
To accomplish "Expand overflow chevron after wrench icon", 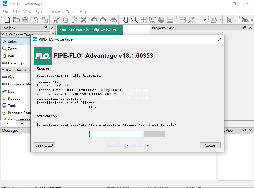I will pyautogui.click(x=205, y=20).
